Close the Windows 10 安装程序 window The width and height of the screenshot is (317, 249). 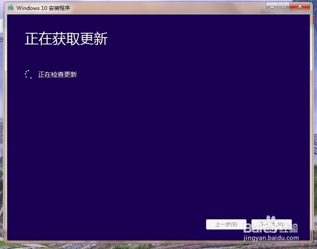300,6
